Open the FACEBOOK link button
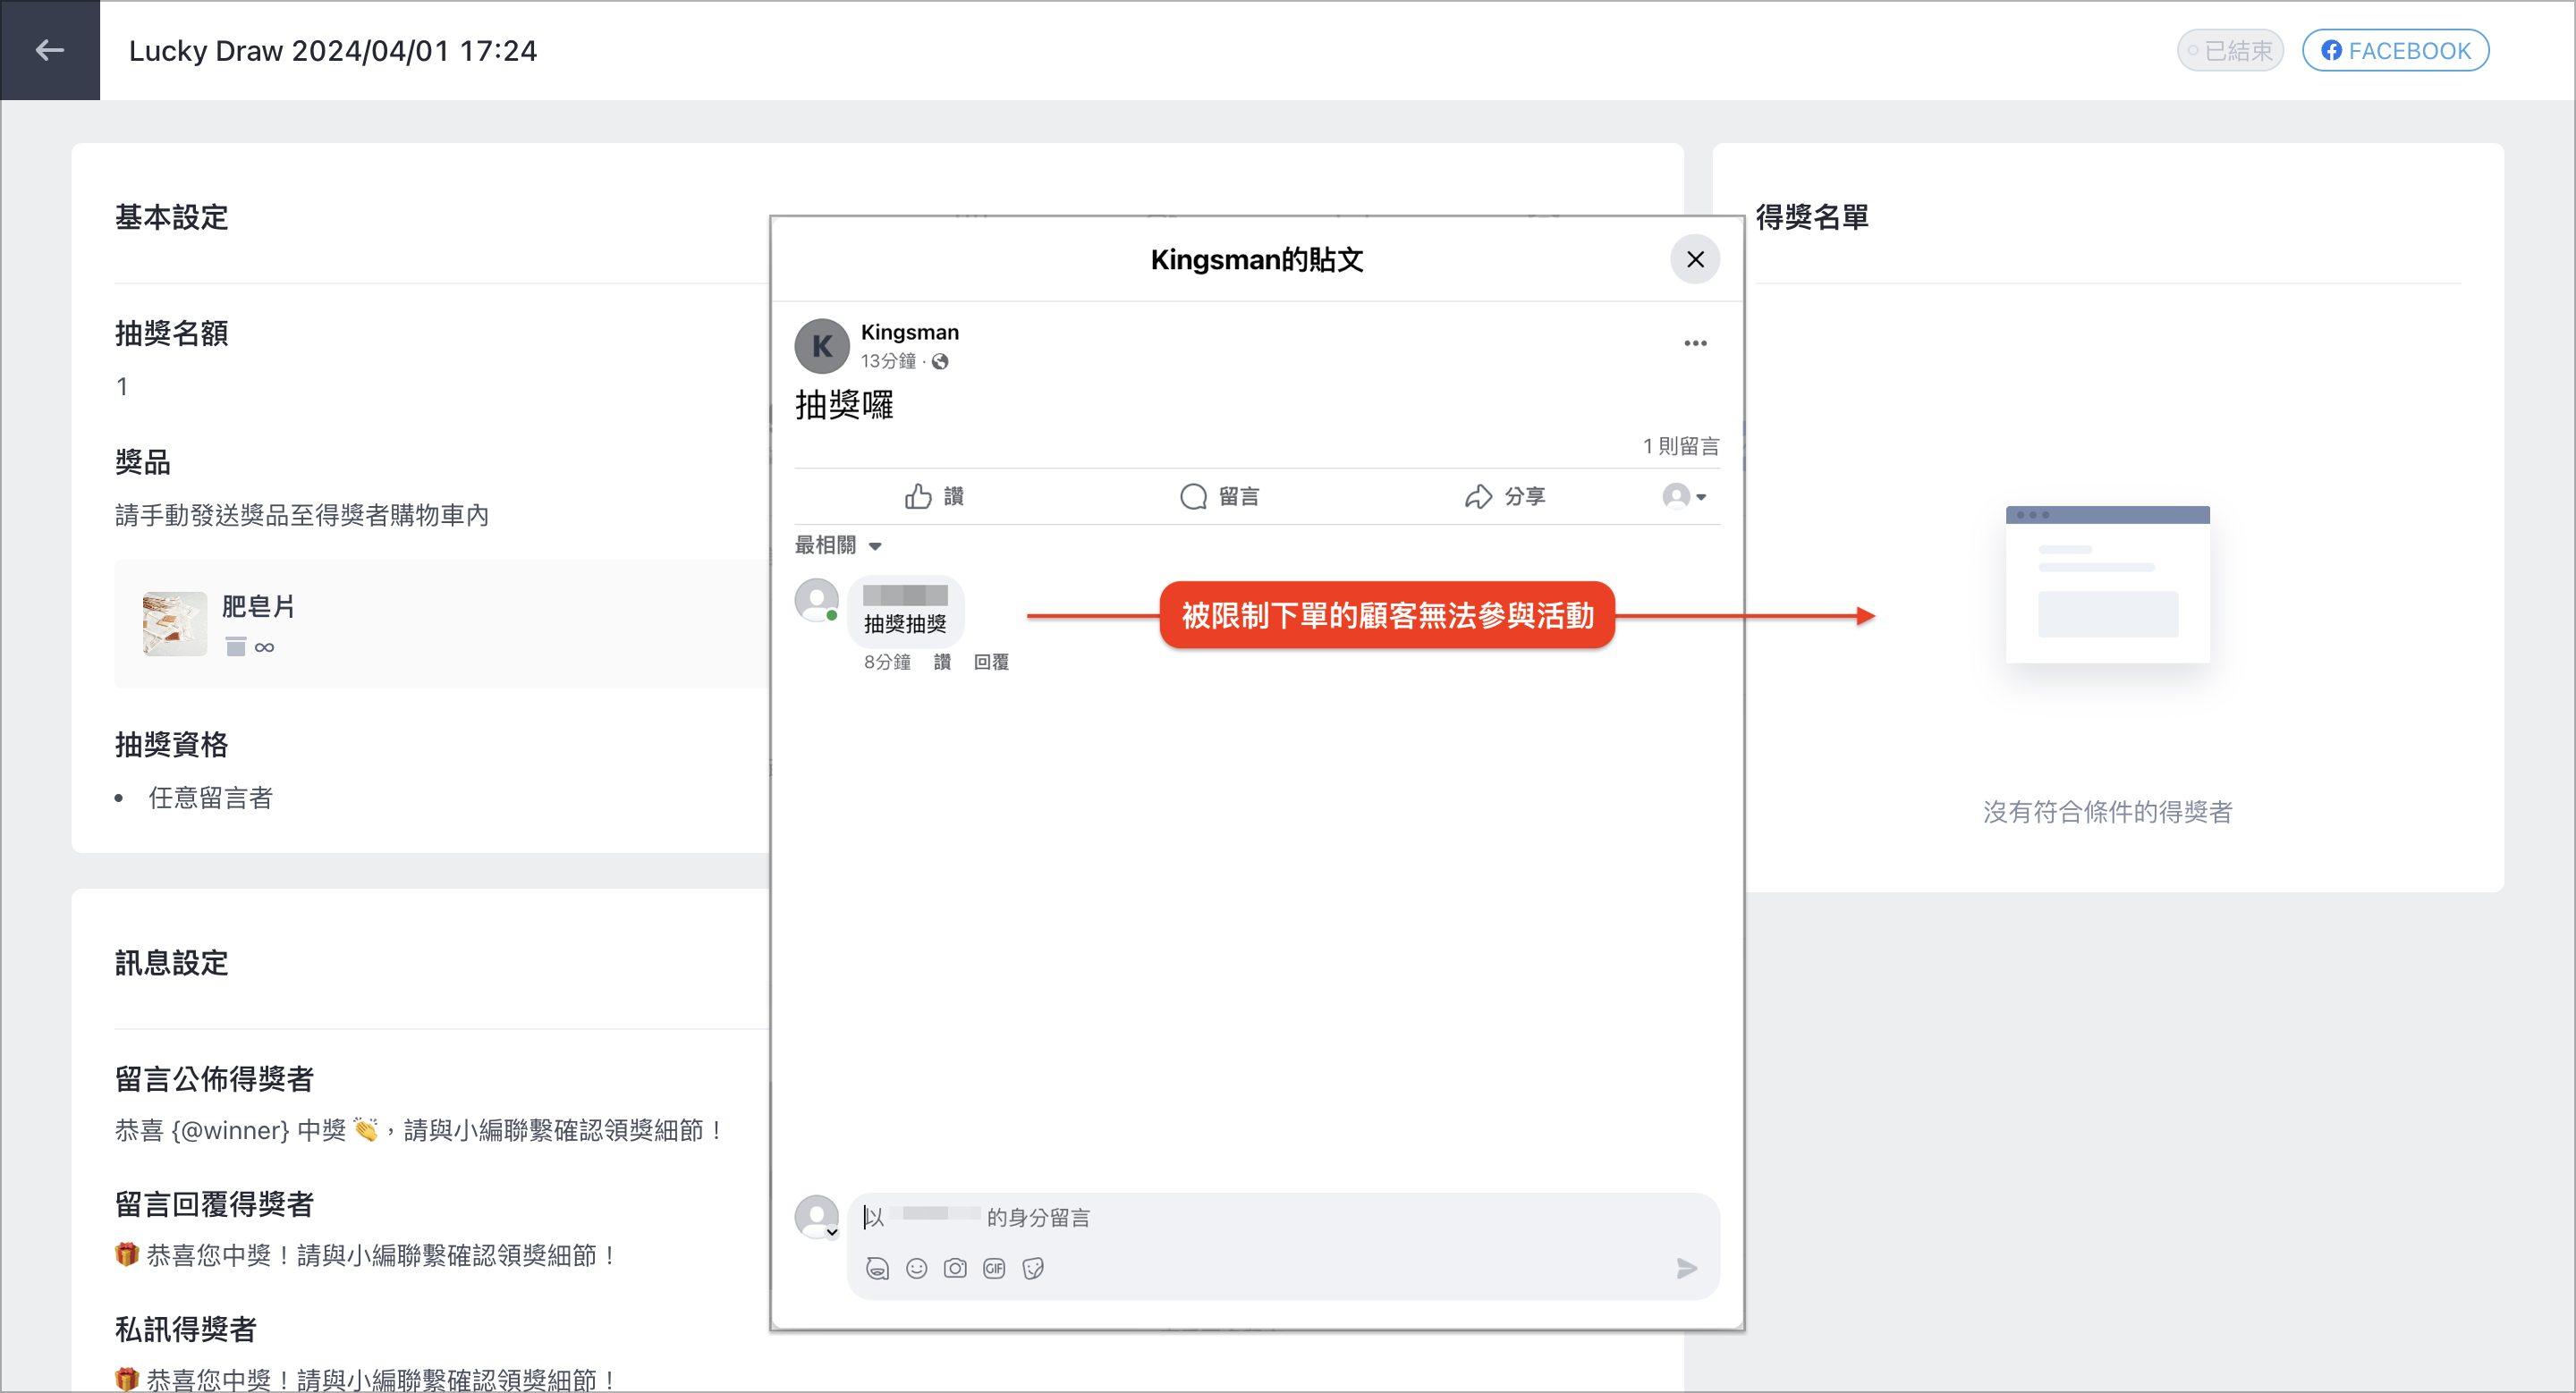Screen dimensions: 2576x1393 (2395, 50)
